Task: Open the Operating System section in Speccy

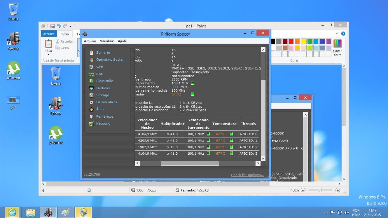Action: pos(111,59)
